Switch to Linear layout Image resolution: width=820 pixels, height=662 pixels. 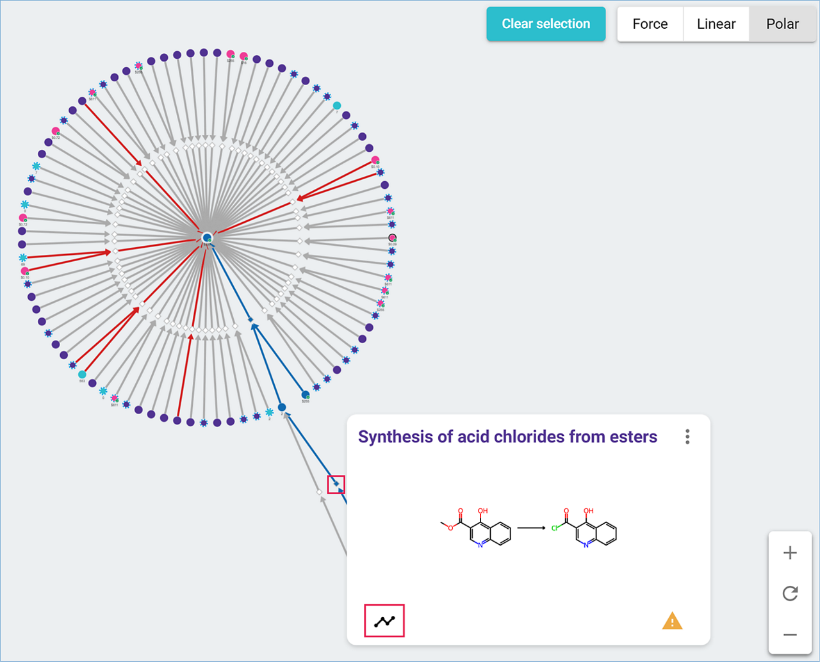point(716,24)
